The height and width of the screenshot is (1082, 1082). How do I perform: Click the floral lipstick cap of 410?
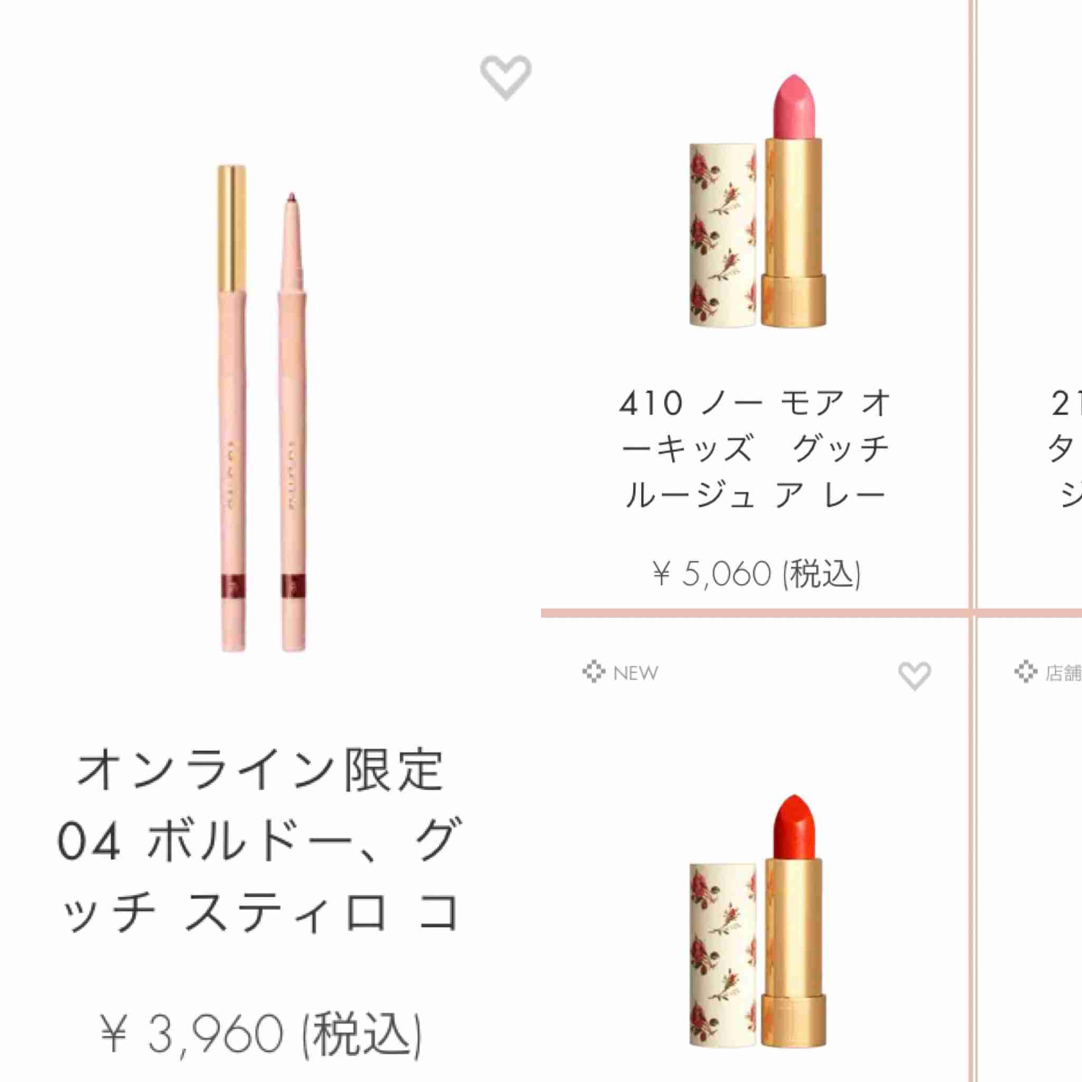pos(722,235)
